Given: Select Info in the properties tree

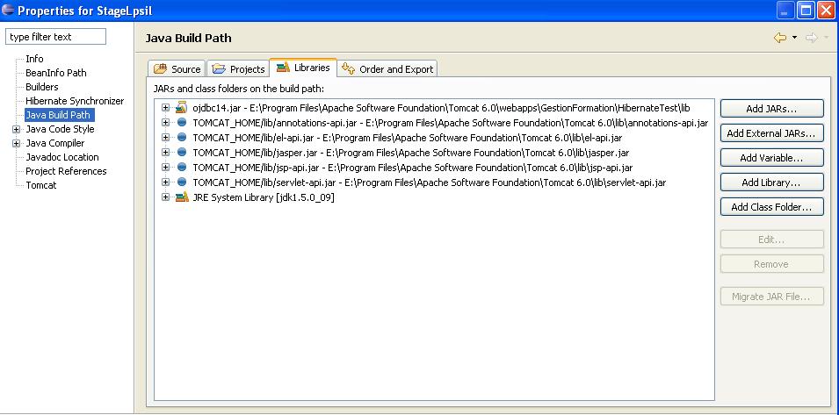Looking at the screenshot, I should 34,59.
